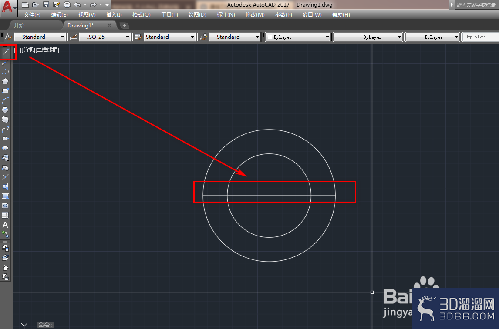Click the [俯视] view control
Image resolution: width=499 pixels, height=329 pixels.
tap(28, 50)
